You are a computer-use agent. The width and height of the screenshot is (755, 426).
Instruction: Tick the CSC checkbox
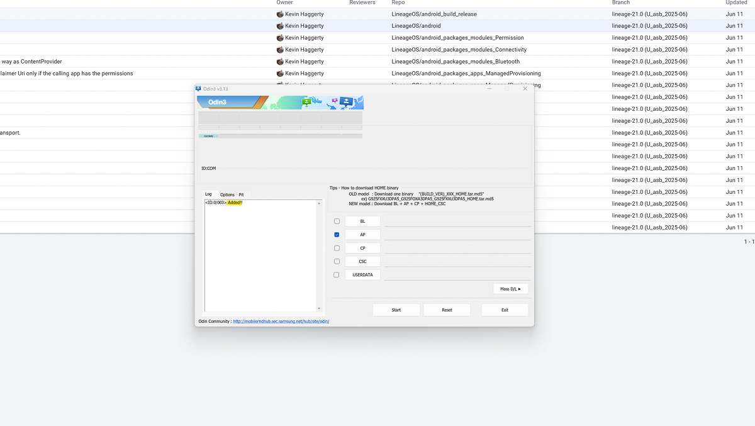[x=337, y=261]
